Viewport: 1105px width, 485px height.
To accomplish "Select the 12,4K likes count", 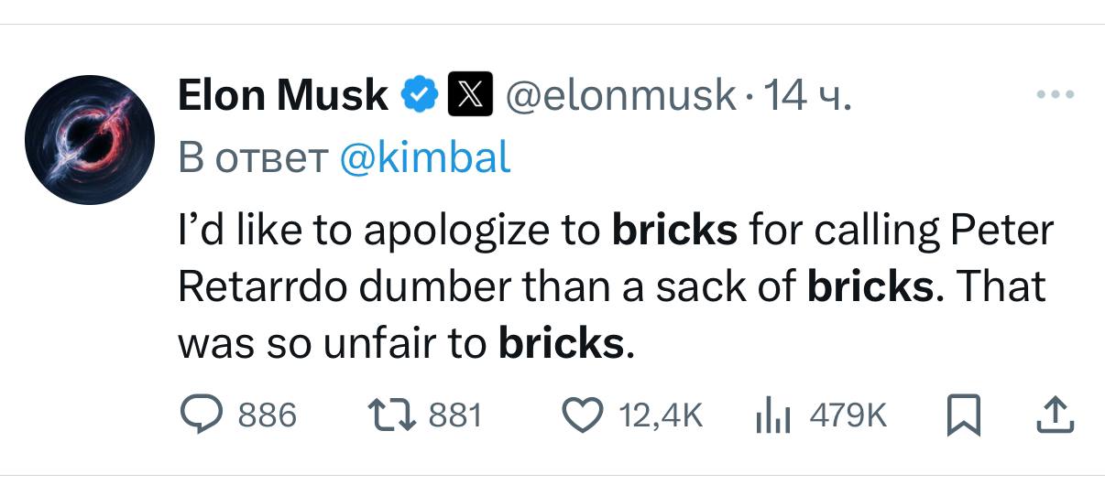I will tap(661, 416).
